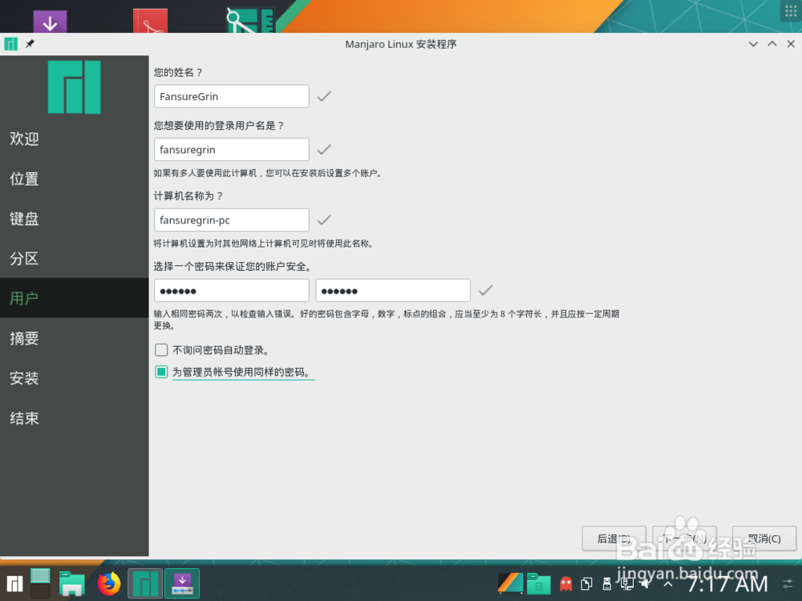
Task: Go to the 摘要 step in sidebar
Action: 74,338
